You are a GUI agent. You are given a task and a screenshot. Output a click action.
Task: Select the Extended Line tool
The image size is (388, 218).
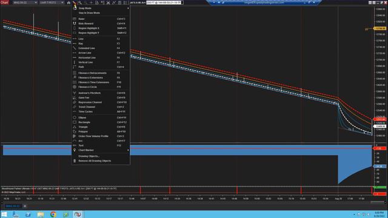101,48
